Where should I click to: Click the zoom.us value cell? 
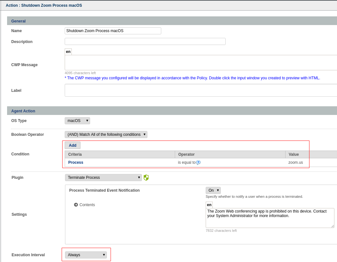pos(295,162)
